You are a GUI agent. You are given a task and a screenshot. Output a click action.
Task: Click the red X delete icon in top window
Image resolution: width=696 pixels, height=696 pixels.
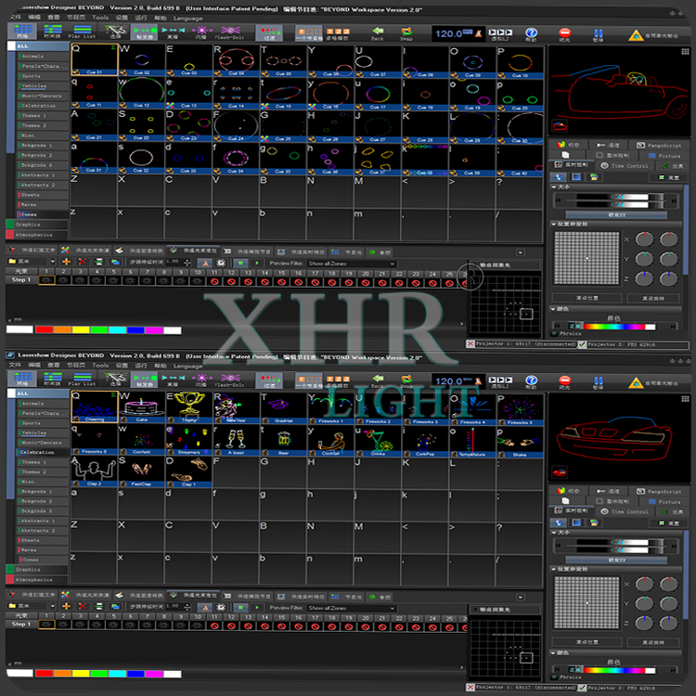click(82, 262)
